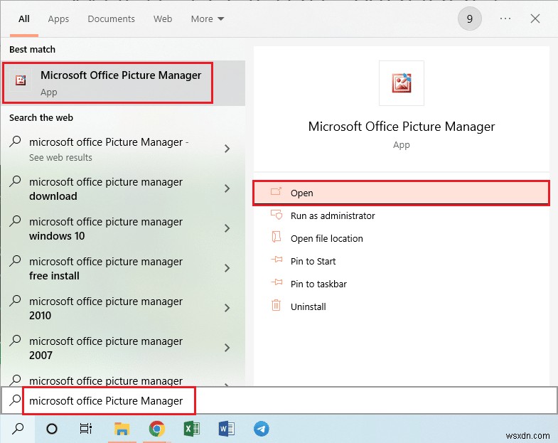Launch Google Chrome from the taskbar
This screenshot has width=558, height=443.
[x=156, y=429]
